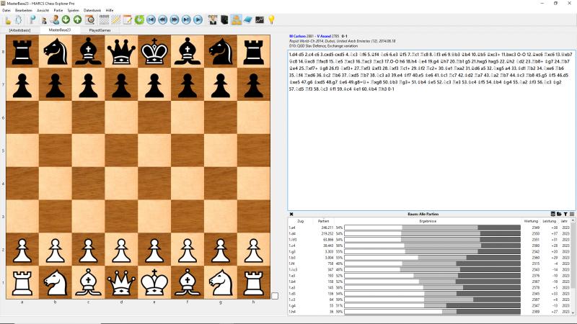This screenshot has width=577, height=324.
Task: Close the Baum tree panel with X
Action: 291,214
